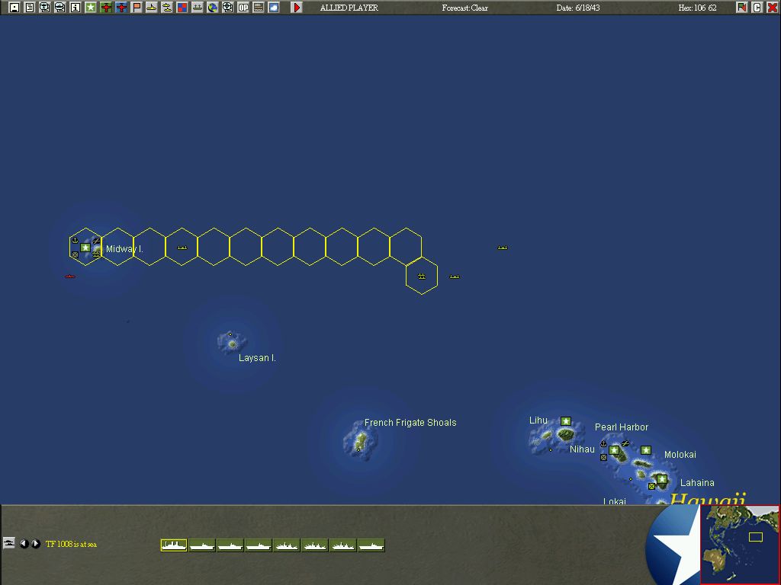The height and width of the screenshot is (585, 781).
Task: Click yellow crossed-square icon near Lahaina
Action: 651,486
